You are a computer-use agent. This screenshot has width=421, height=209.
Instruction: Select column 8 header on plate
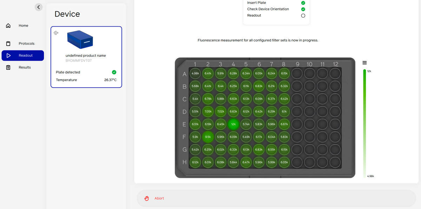(284, 64)
